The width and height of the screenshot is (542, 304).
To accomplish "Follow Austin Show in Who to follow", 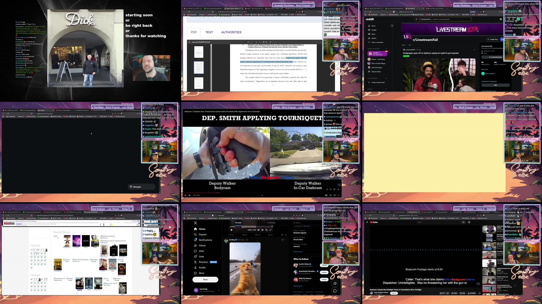I will [x=324, y=265].
